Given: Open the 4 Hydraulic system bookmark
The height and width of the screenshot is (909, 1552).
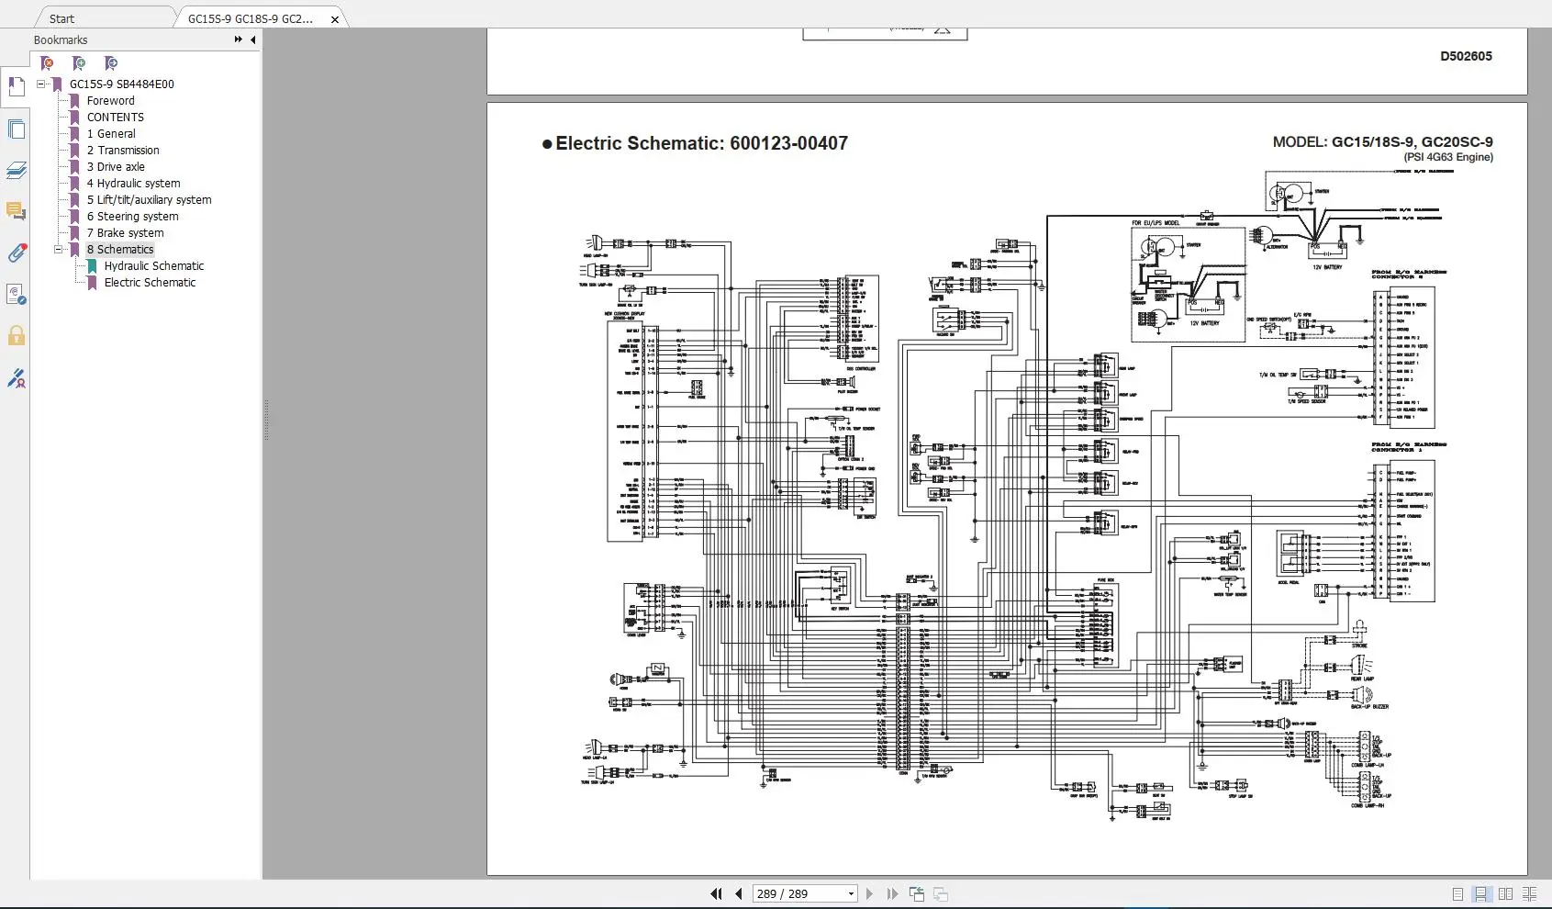Looking at the screenshot, I should tap(133, 184).
